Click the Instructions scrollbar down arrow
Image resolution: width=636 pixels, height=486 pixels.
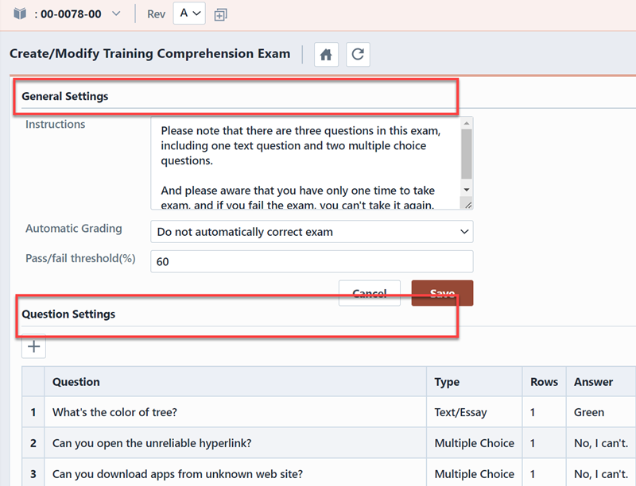pos(467,190)
